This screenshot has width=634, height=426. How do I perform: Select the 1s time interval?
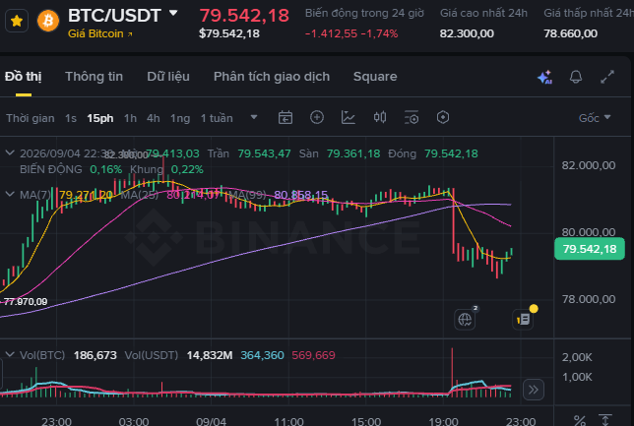(71, 118)
